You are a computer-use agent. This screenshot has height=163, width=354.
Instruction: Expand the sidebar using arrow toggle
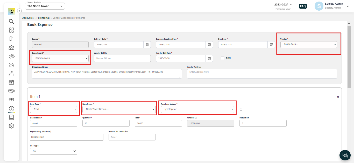[x=19, y=11]
